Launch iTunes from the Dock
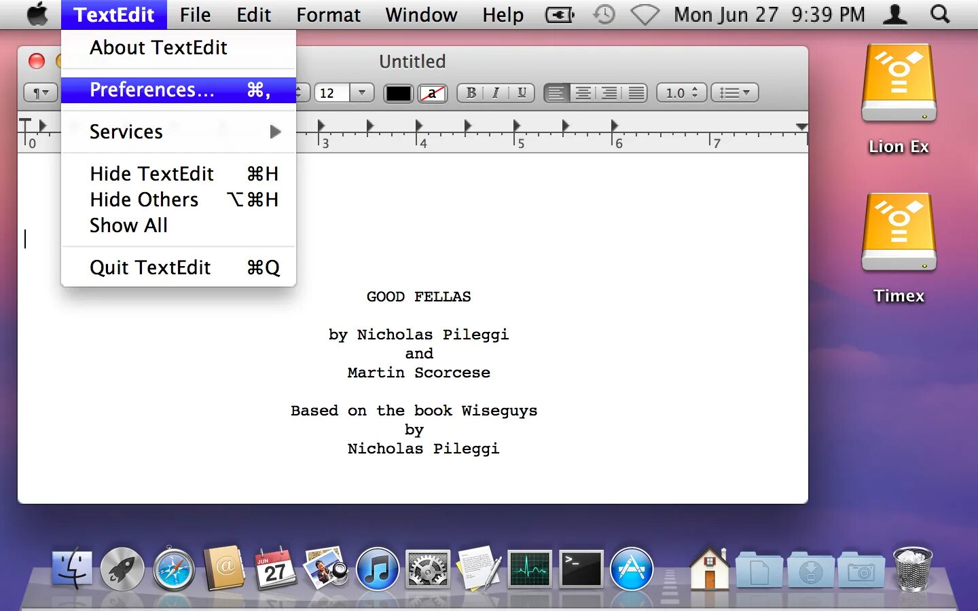 coord(378,569)
